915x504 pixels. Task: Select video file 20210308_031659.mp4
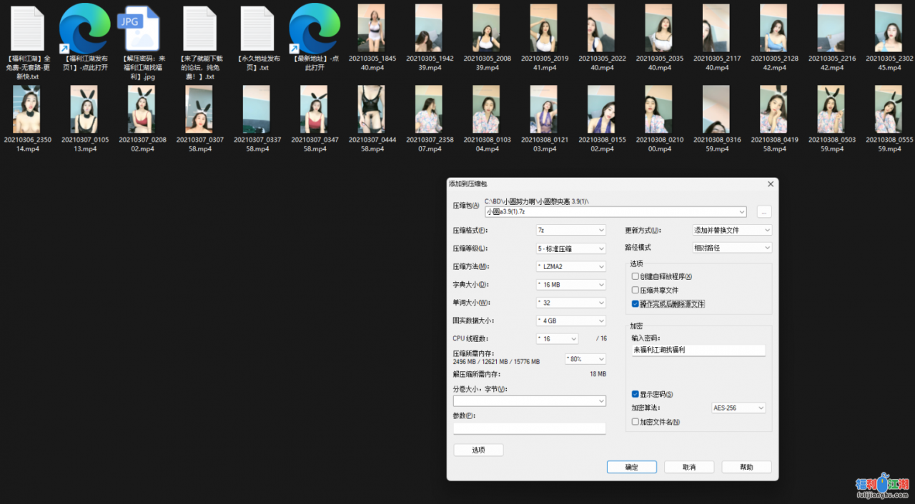pos(716,109)
